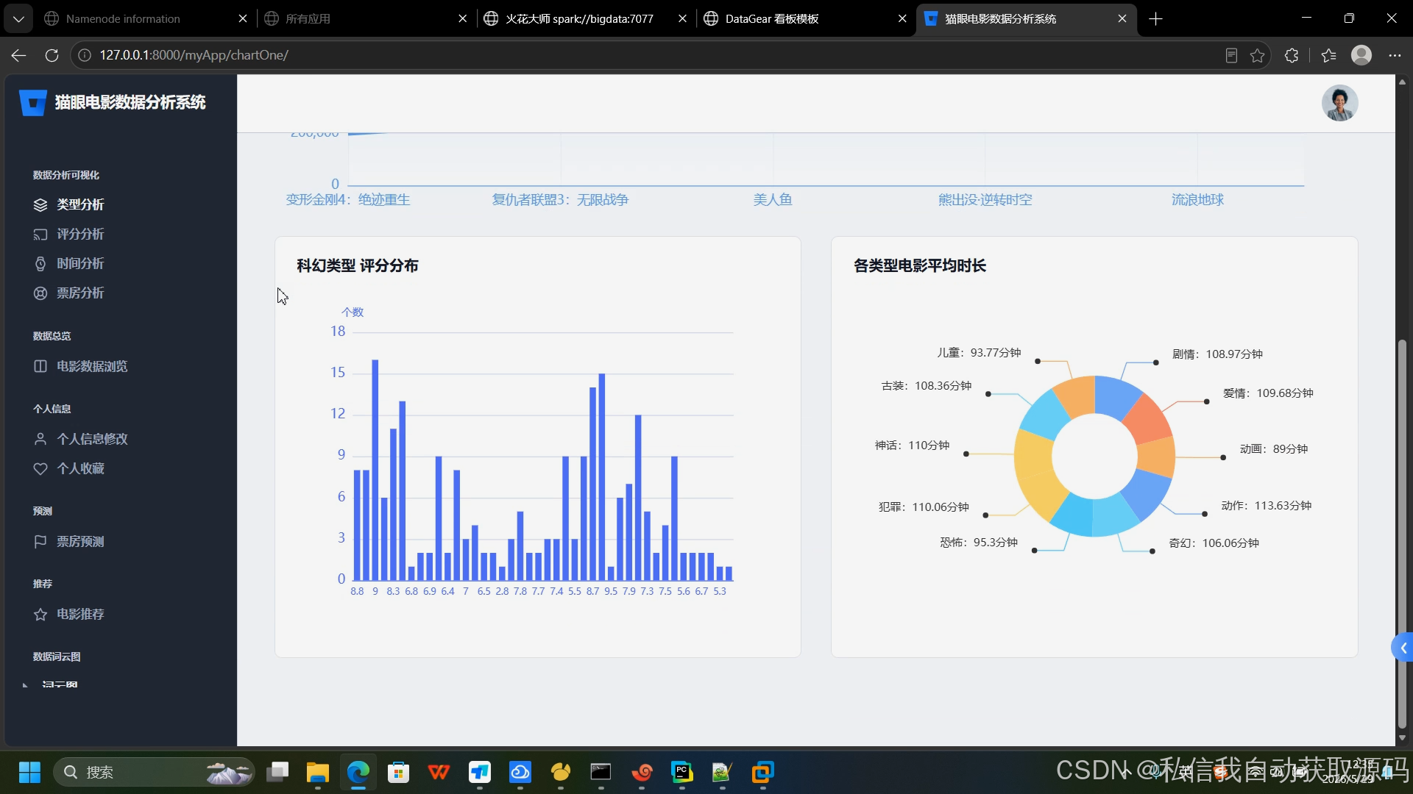Open 电影推荐 in the sidebar
Image resolution: width=1413 pixels, height=794 pixels.
80,614
